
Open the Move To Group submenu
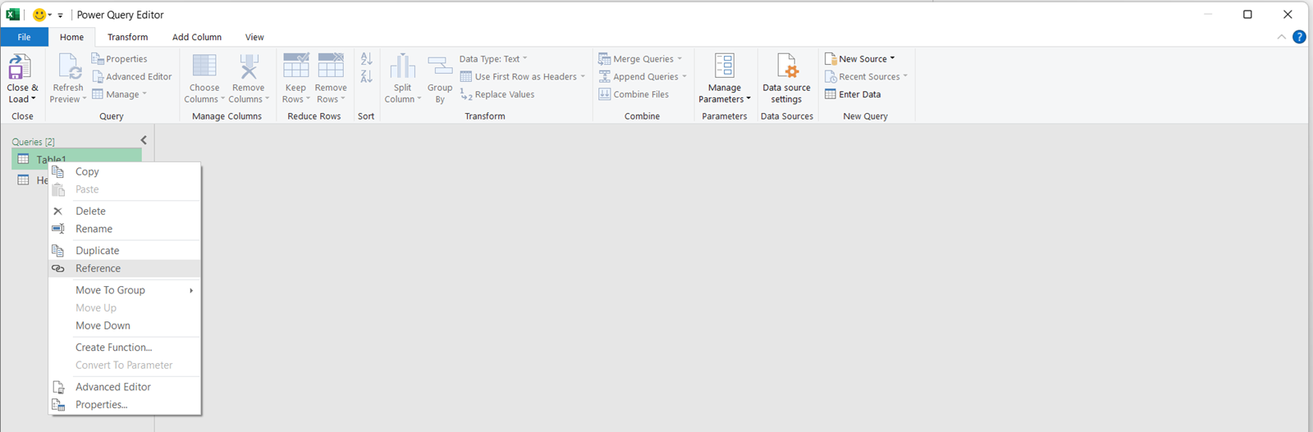[x=125, y=289]
